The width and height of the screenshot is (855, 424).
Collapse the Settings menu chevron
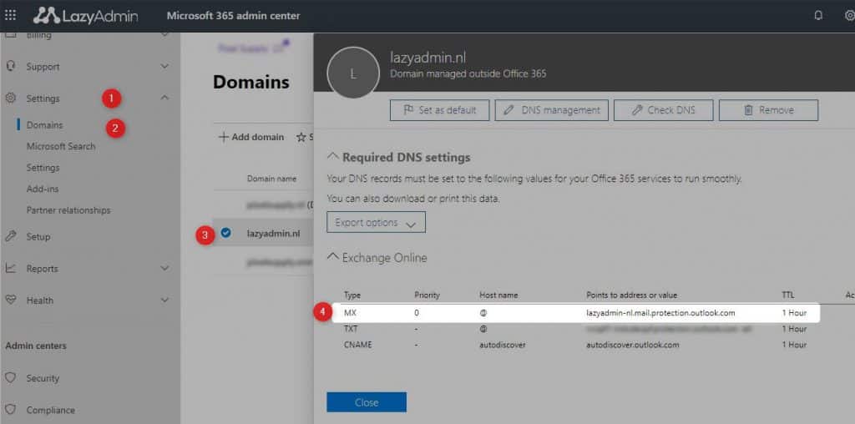(x=164, y=98)
